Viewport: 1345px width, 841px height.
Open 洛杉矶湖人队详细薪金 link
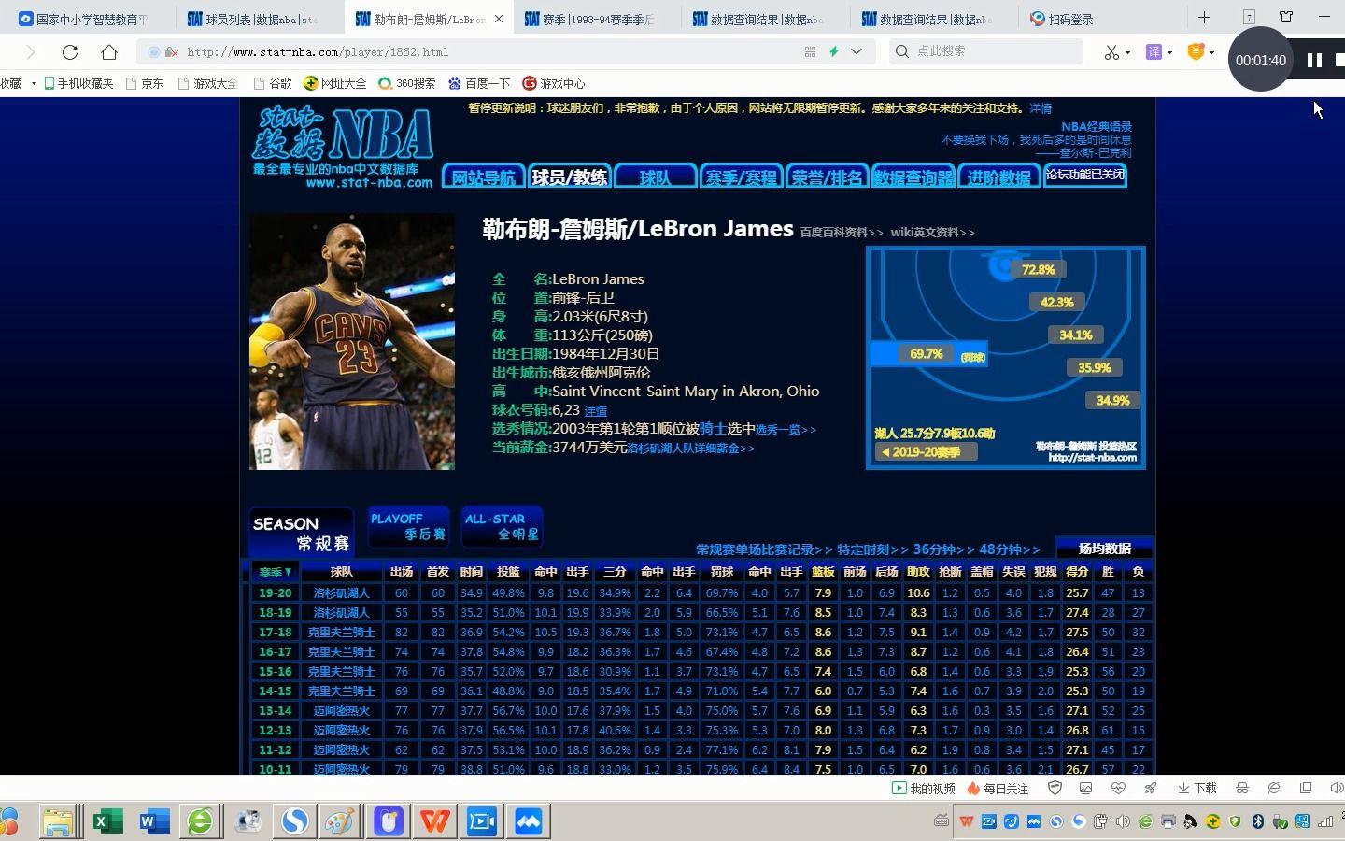(691, 449)
